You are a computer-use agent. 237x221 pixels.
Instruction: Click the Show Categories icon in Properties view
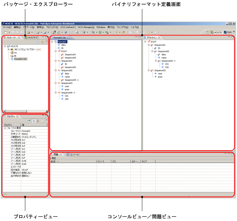34,121
